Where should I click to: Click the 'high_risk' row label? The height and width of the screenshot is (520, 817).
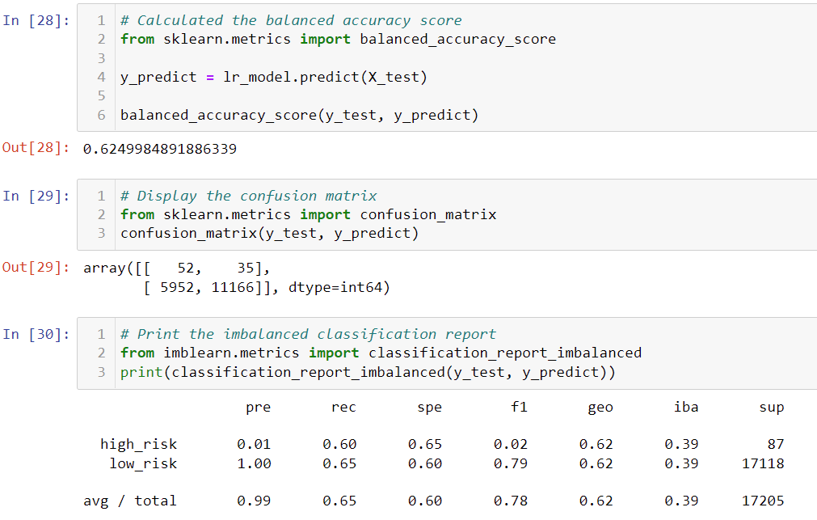[x=139, y=444]
